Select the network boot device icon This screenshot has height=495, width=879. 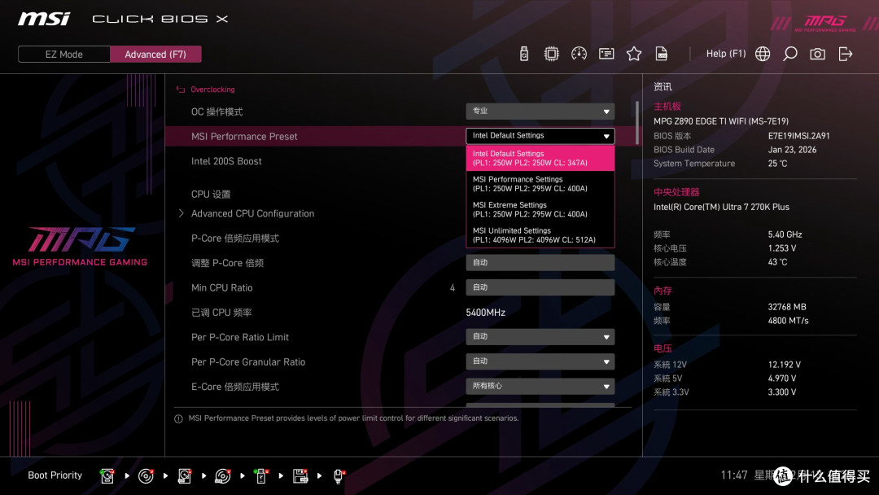[x=339, y=475]
